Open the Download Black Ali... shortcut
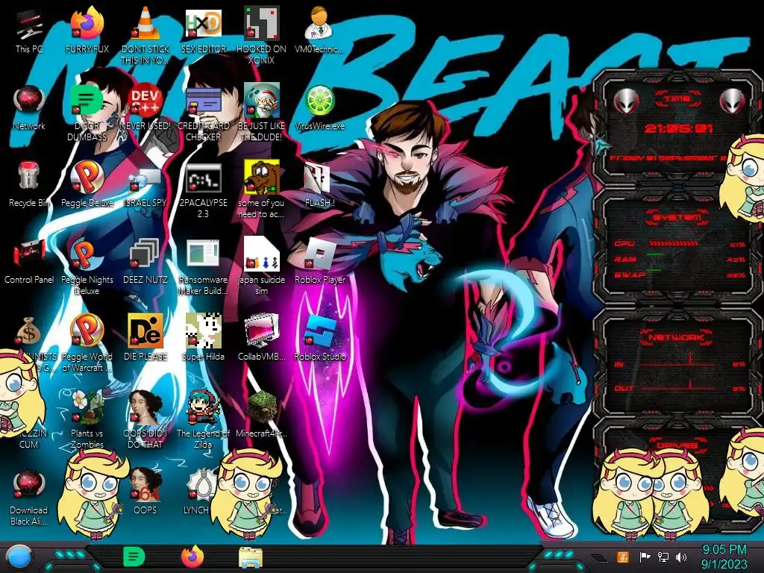Viewport: 764px width, 573px height. (x=29, y=484)
